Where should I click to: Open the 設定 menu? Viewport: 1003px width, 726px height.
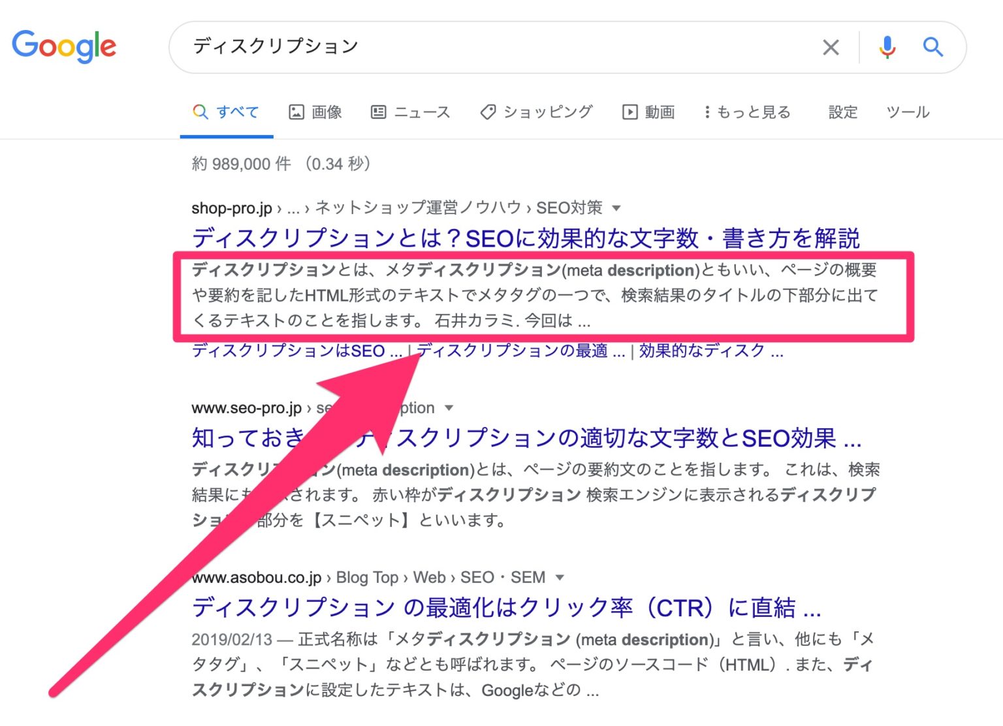point(842,112)
